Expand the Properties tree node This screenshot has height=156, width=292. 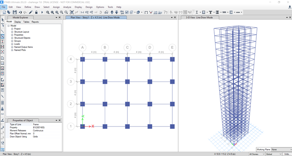pos(12,35)
